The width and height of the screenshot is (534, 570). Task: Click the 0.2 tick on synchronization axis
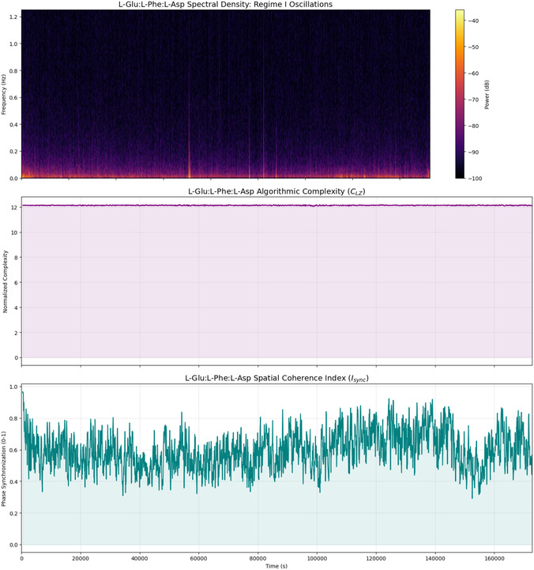[x=13, y=513]
